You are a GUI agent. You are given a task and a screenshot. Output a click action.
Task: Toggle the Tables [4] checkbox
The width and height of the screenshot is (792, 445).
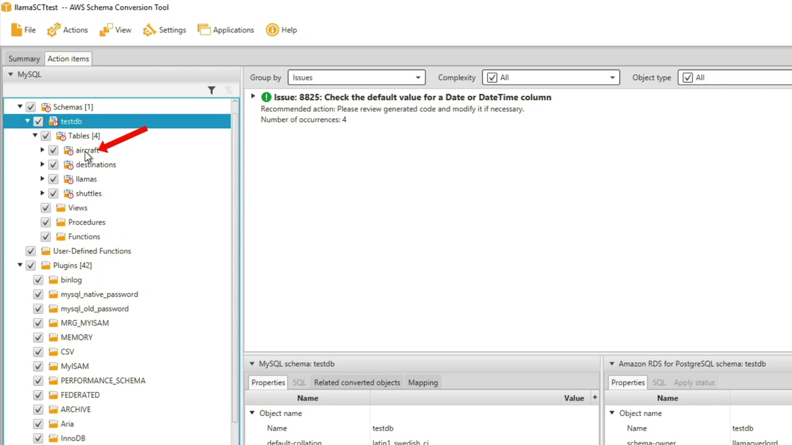(46, 136)
